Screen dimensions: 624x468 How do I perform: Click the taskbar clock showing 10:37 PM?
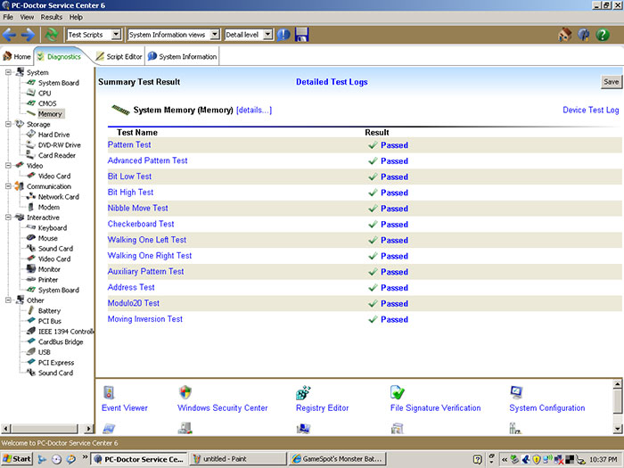pos(603,459)
